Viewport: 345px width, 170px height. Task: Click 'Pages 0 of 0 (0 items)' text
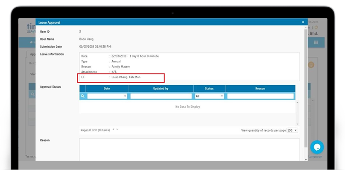point(95,130)
